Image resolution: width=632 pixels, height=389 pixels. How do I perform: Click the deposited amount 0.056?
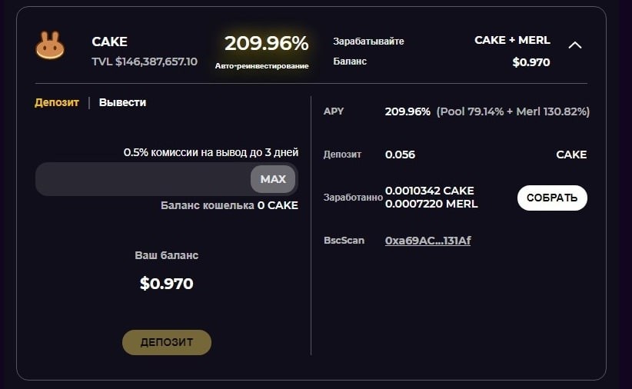(x=400, y=155)
